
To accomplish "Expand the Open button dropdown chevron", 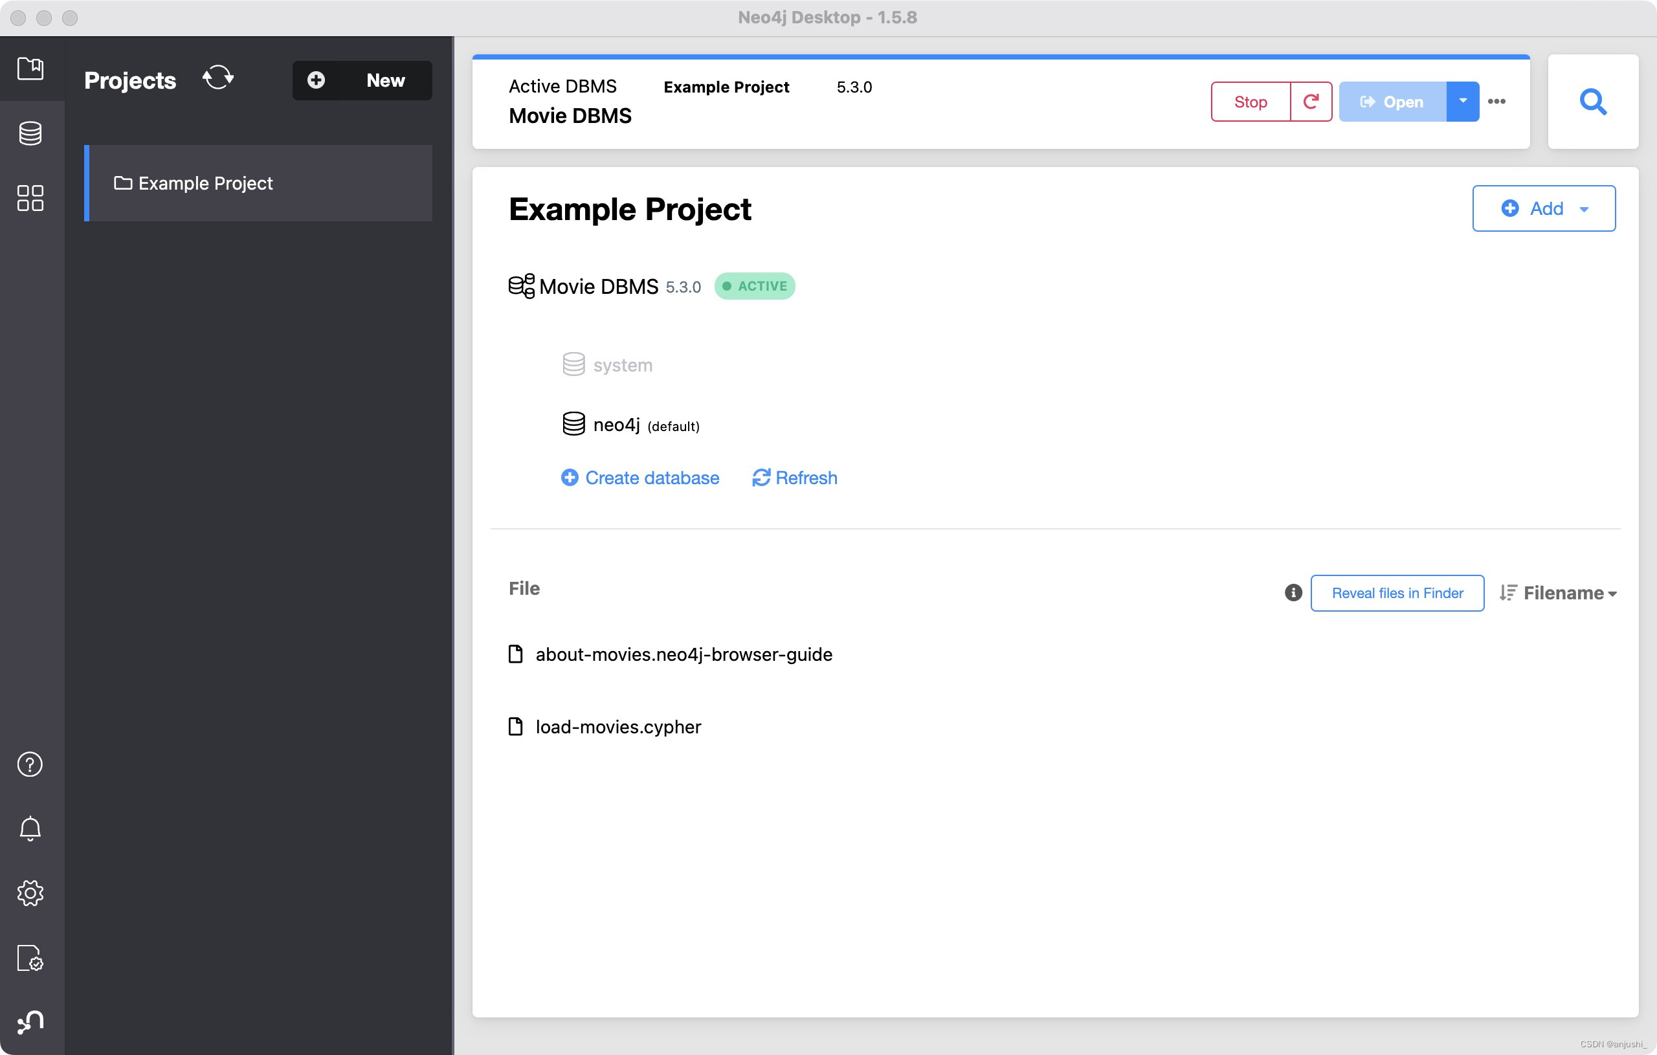I will 1462,101.
